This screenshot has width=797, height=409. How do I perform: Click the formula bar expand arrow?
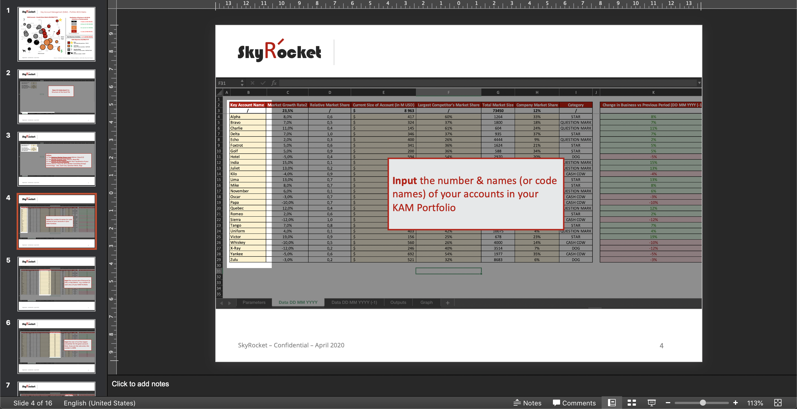pyautogui.click(x=699, y=83)
